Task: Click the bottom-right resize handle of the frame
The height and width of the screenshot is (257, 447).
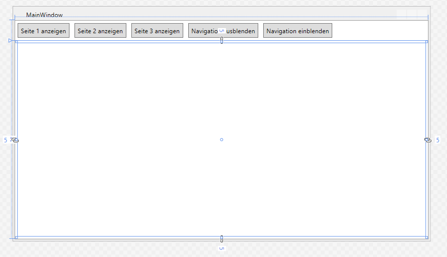Action: (x=427, y=237)
